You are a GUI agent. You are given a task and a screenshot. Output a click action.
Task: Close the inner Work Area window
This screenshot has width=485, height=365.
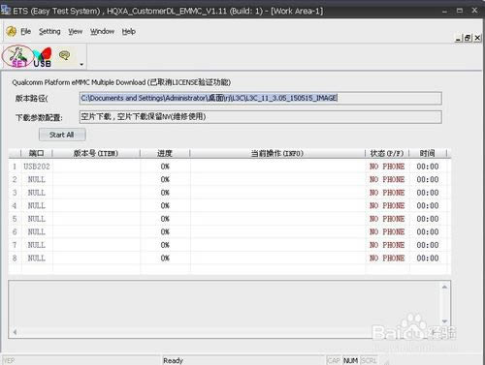tap(477, 38)
